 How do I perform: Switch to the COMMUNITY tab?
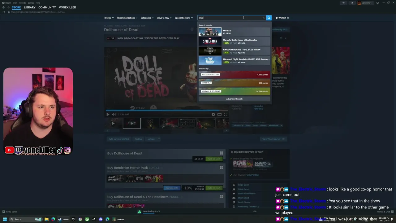47,7
